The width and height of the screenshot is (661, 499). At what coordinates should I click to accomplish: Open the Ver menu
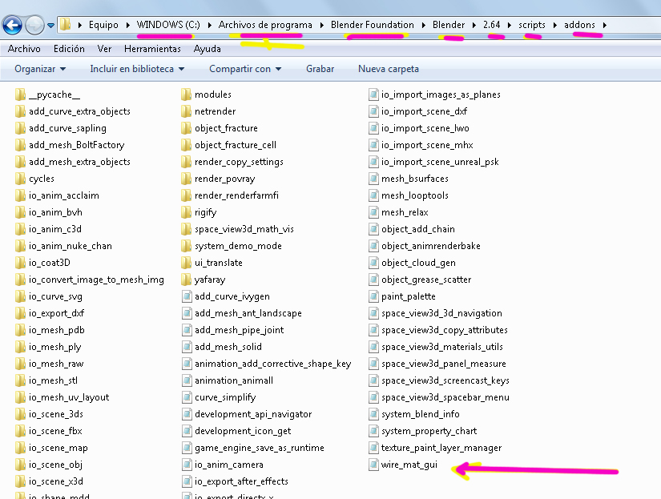(x=104, y=49)
